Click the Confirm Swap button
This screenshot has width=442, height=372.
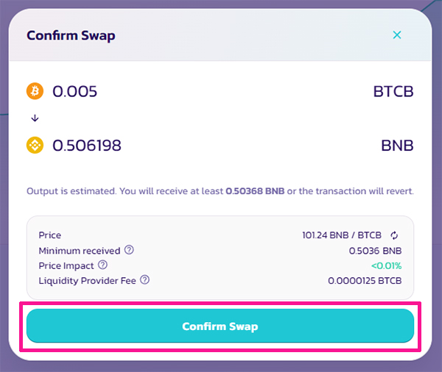pyautogui.click(x=220, y=326)
